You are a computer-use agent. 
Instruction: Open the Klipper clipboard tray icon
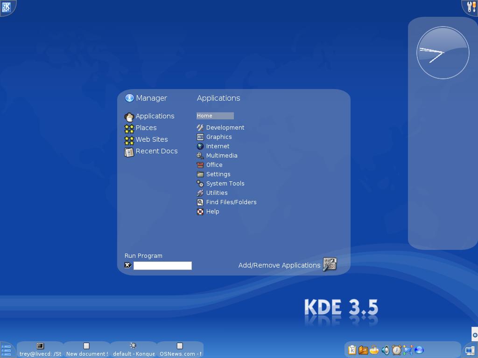(x=352, y=350)
